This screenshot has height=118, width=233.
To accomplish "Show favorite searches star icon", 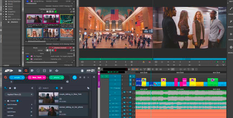I will [x=10, y=88].
